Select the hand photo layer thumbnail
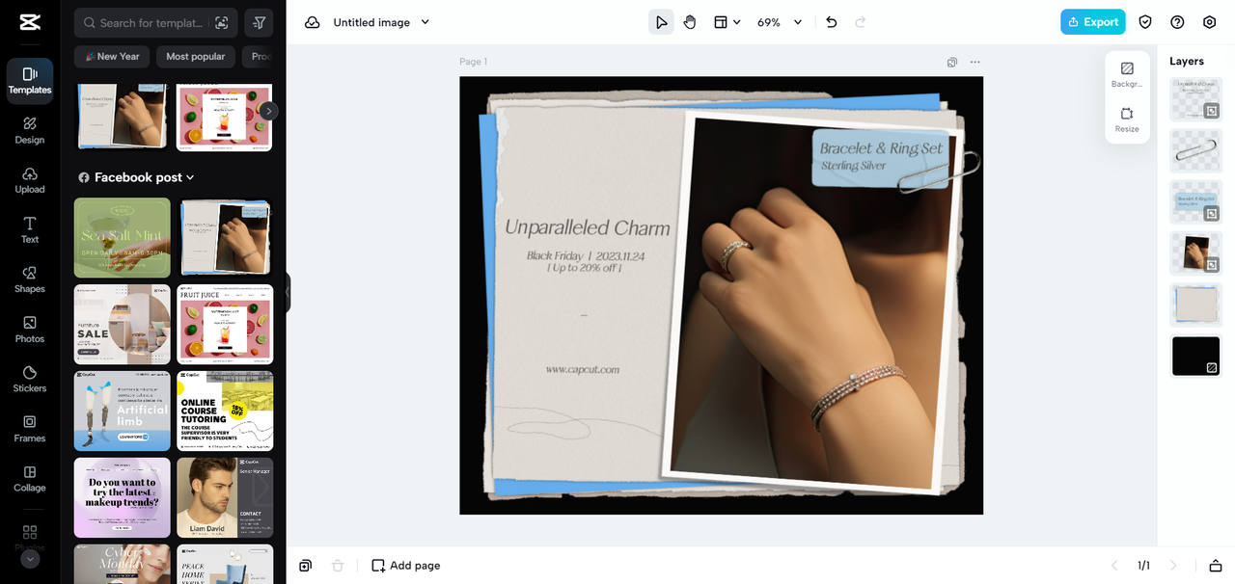 pyautogui.click(x=1195, y=252)
